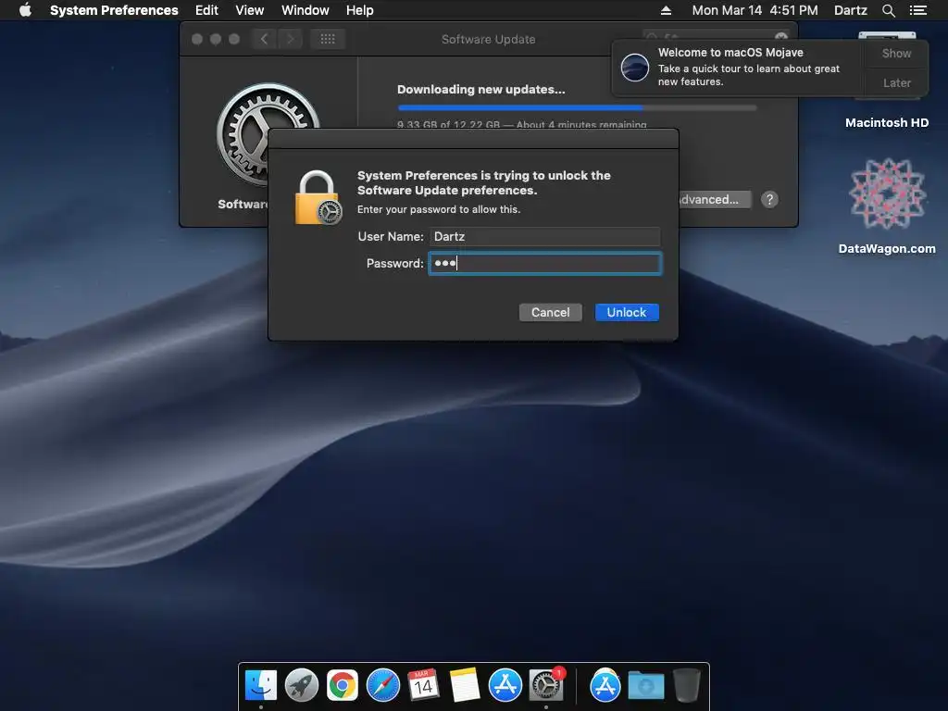Click the download progress bar
The image size is (948, 711).
pyautogui.click(x=577, y=107)
